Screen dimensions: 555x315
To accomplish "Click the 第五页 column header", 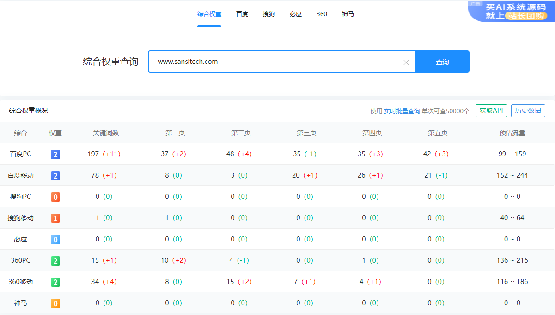I will (x=438, y=133).
